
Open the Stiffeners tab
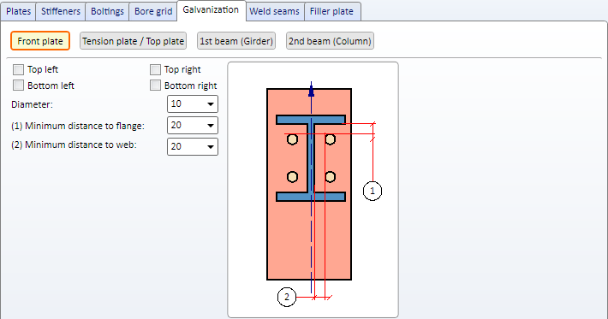click(x=61, y=11)
